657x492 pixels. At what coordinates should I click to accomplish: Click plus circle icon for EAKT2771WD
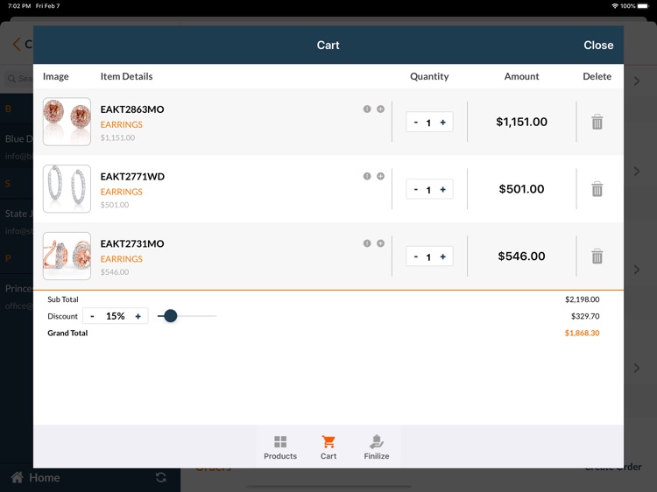(380, 176)
